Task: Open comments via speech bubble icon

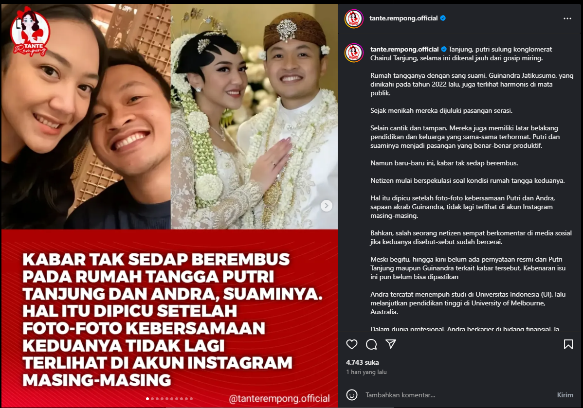Action: pyautogui.click(x=371, y=344)
